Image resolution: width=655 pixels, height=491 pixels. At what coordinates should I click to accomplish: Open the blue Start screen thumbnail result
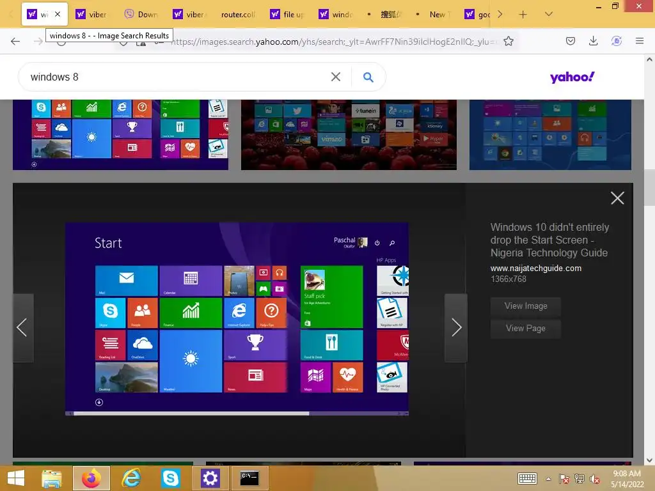[x=550, y=134]
